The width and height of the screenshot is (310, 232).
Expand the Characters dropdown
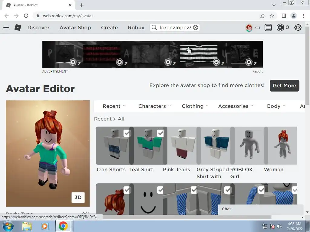[155, 106]
